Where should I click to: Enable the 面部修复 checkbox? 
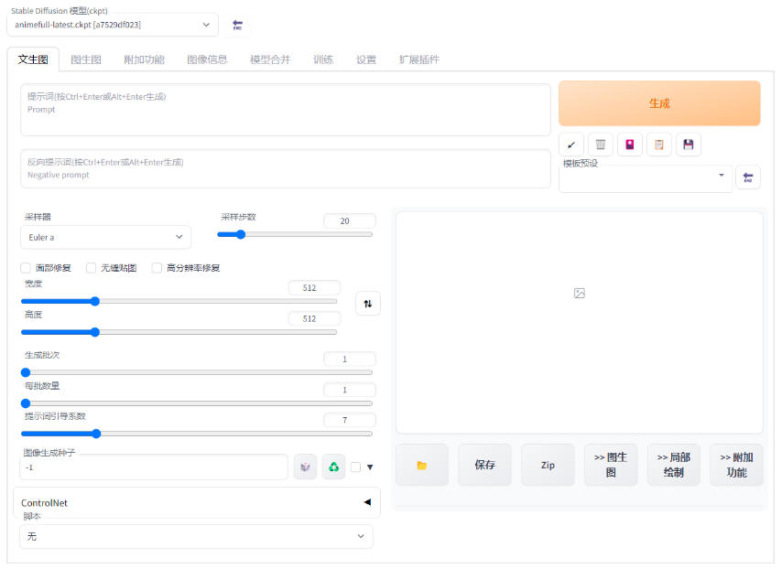click(25, 267)
